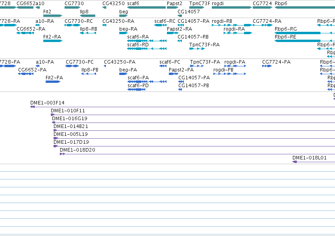335x236 pixels.
Task: Click transcript scaf6-RD
Action: pos(147,49)
